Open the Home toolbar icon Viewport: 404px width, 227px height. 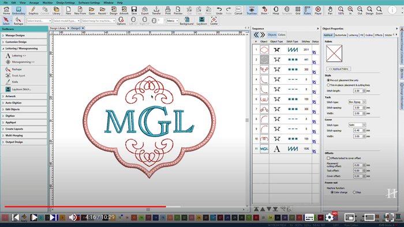[x=6, y=10]
